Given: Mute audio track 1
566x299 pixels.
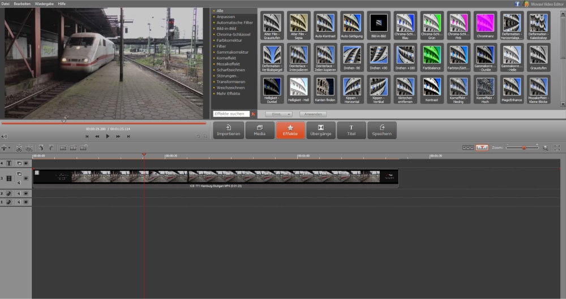Looking at the screenshot, I should (x=19, y=202).
